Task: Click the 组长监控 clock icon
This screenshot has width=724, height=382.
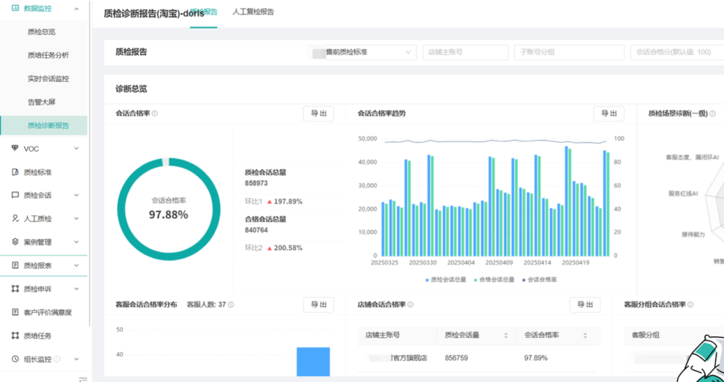Action: (15, 359)
